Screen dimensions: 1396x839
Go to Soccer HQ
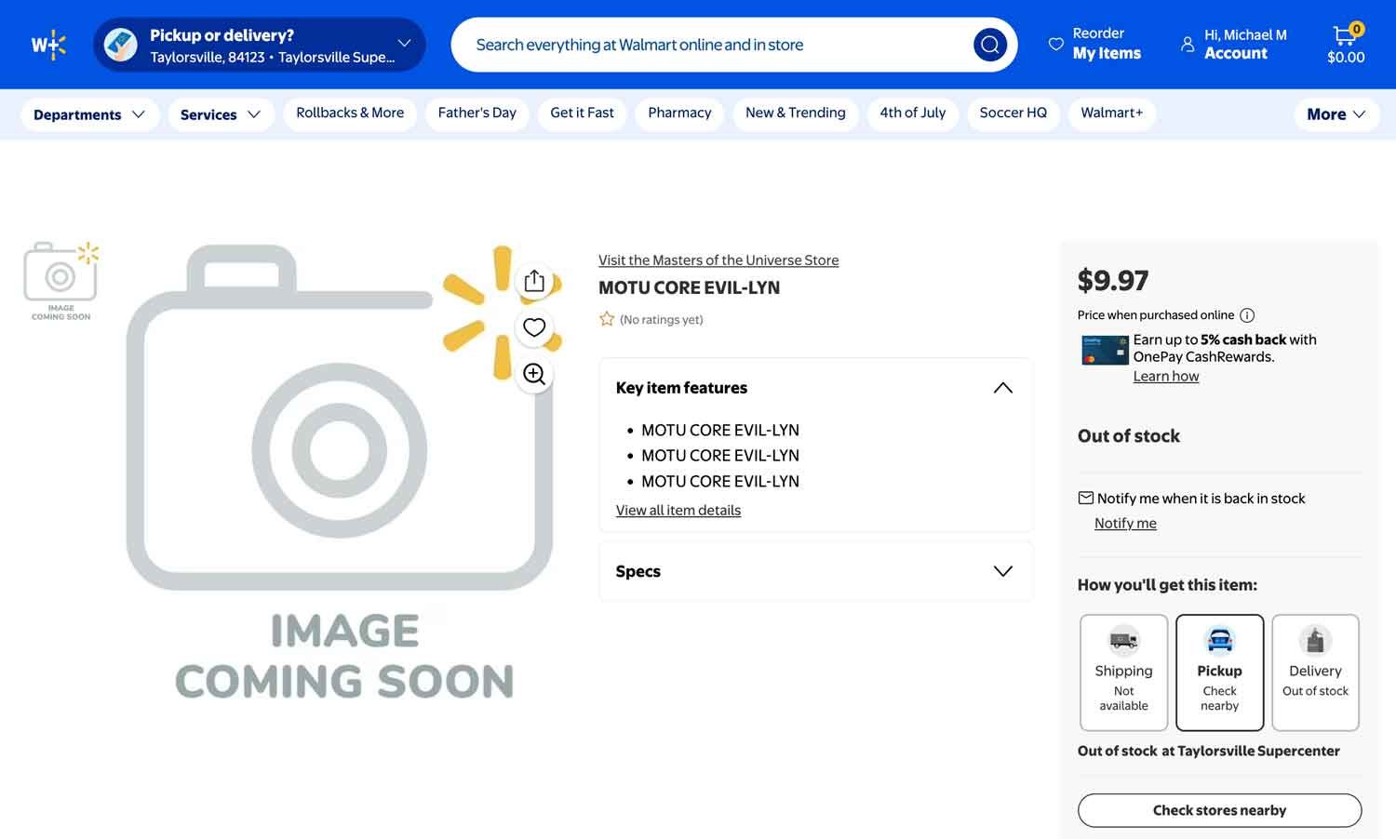1013,113
